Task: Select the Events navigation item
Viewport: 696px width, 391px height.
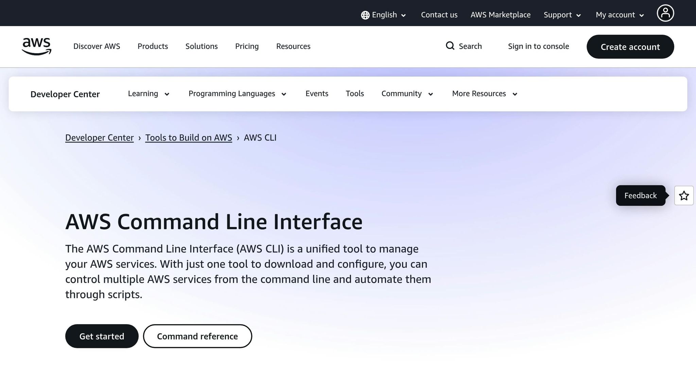Action: point(317,94)
